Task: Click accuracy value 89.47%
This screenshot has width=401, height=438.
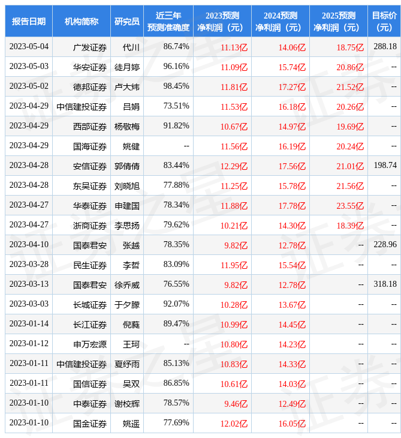Action: click(x=176, y=324)
